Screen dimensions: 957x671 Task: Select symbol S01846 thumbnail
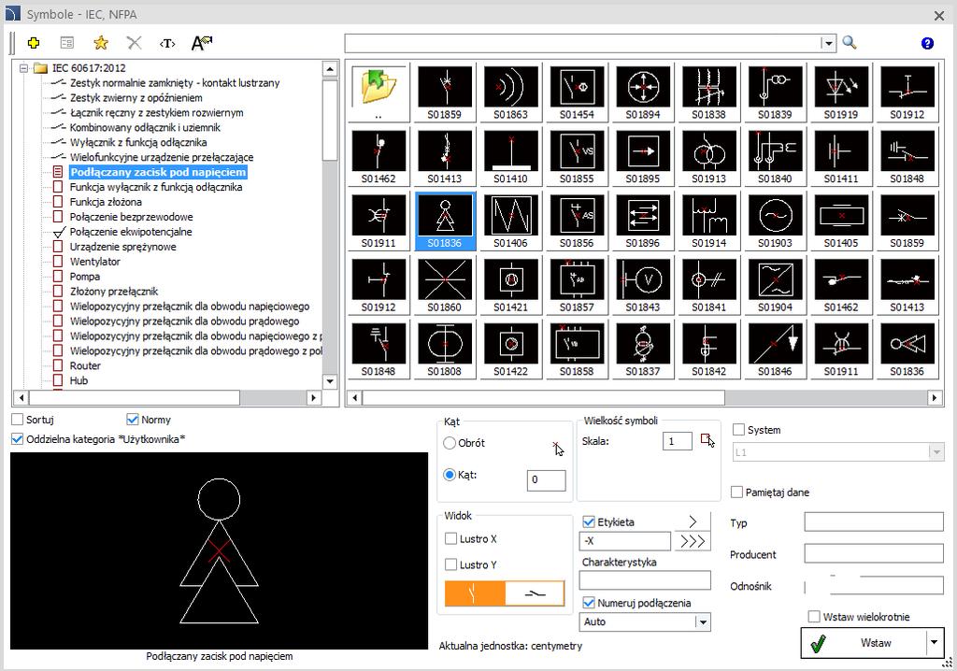(775, 349)
